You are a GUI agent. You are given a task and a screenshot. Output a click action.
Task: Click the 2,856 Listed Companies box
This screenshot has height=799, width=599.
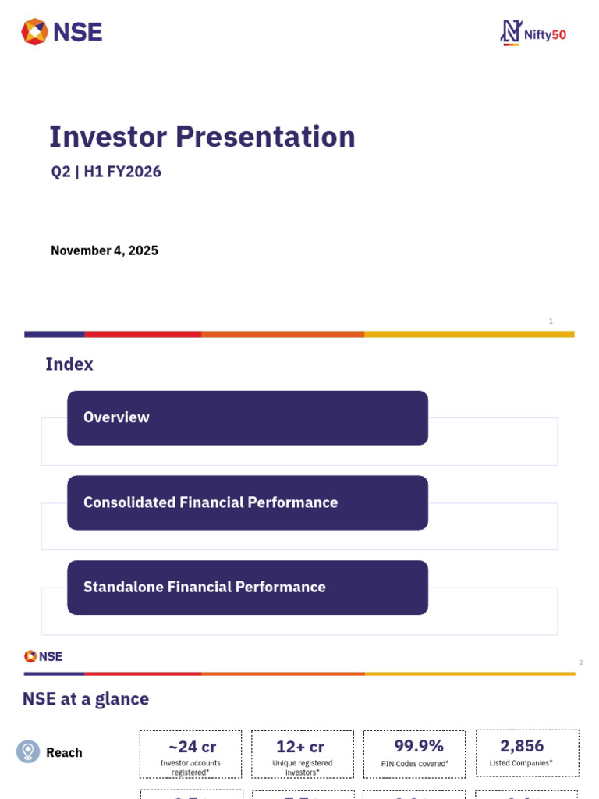point(527,753)
